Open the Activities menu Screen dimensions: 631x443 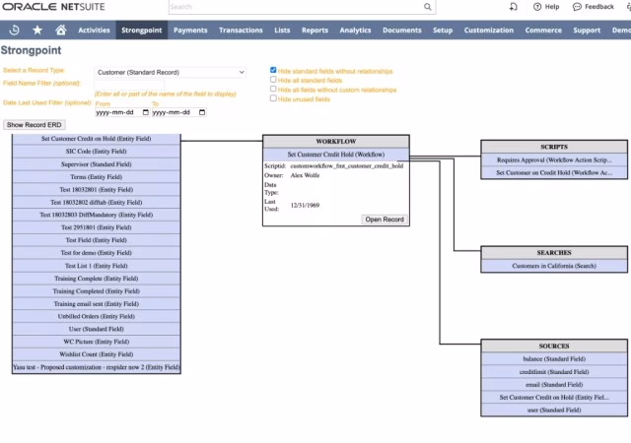(x=94, y=31)
